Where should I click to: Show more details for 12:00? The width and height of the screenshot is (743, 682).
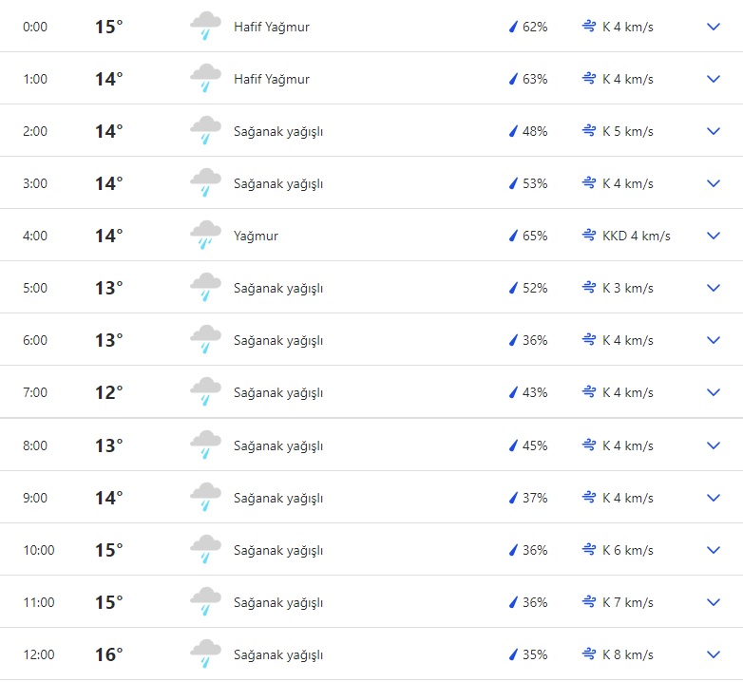714,654
